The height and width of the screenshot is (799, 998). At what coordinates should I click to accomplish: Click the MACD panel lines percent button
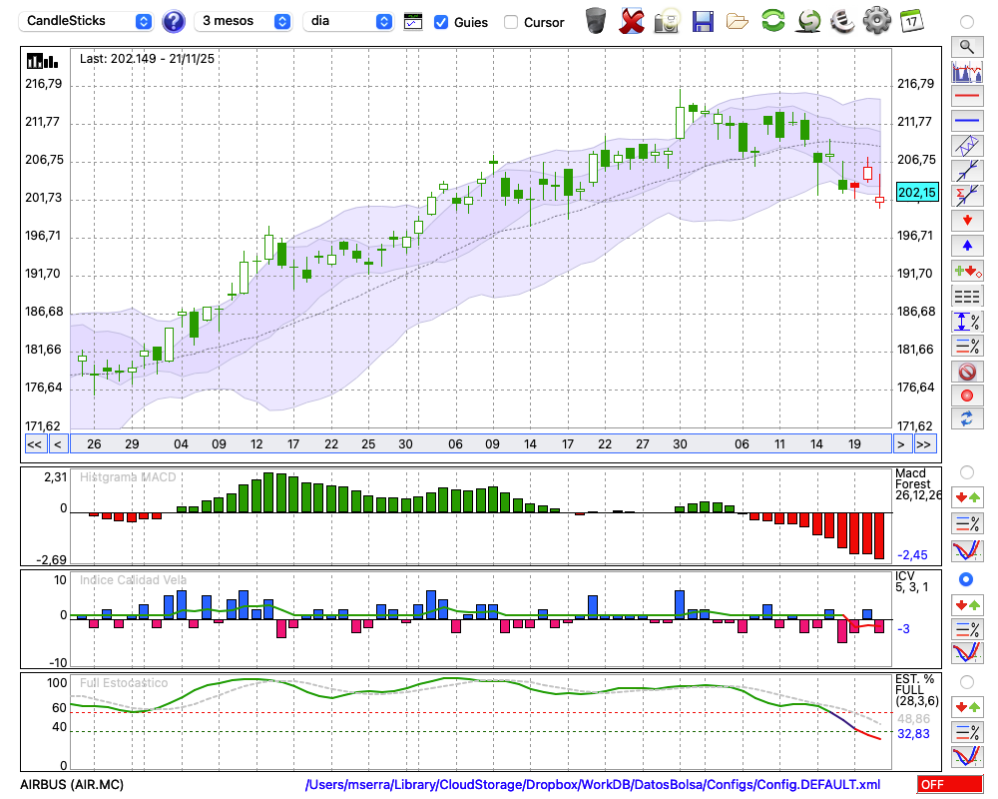(967, 524)
